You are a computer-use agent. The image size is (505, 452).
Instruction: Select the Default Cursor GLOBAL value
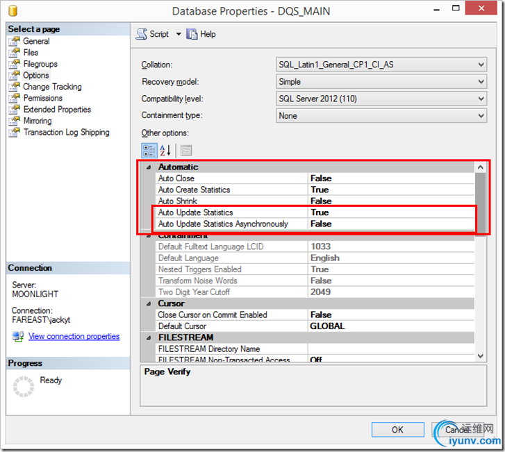click(391, 326)
